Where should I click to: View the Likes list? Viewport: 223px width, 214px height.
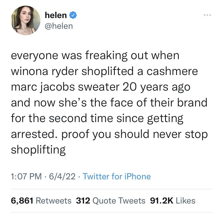click(x=186, y=201)
